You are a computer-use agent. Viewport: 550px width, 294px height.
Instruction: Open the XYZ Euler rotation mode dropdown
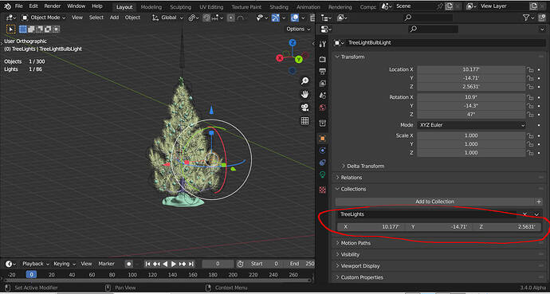point(471,125)
